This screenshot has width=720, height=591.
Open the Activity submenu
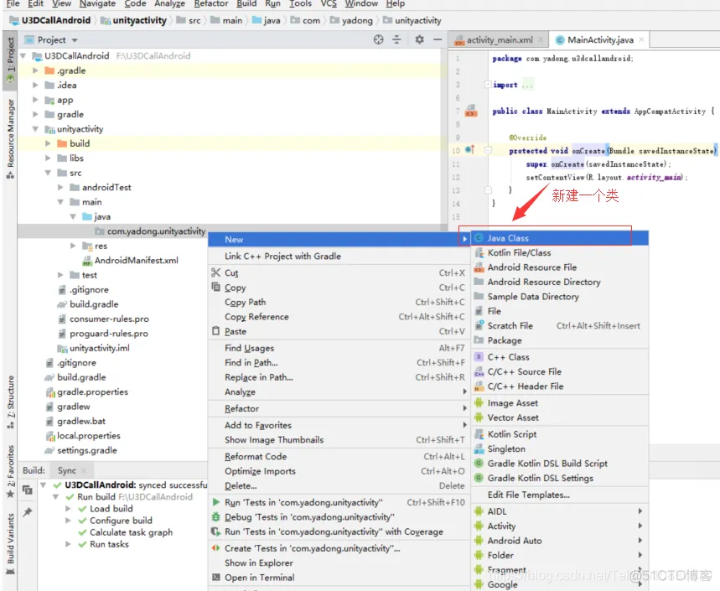click(x=560, y=526)
